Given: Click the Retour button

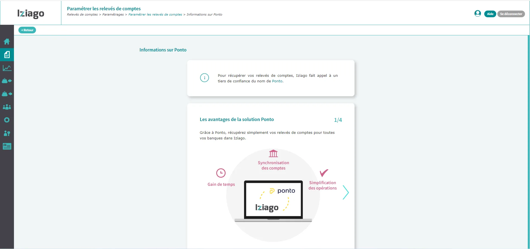Looking at the screenshot, I should pos(27,30).
